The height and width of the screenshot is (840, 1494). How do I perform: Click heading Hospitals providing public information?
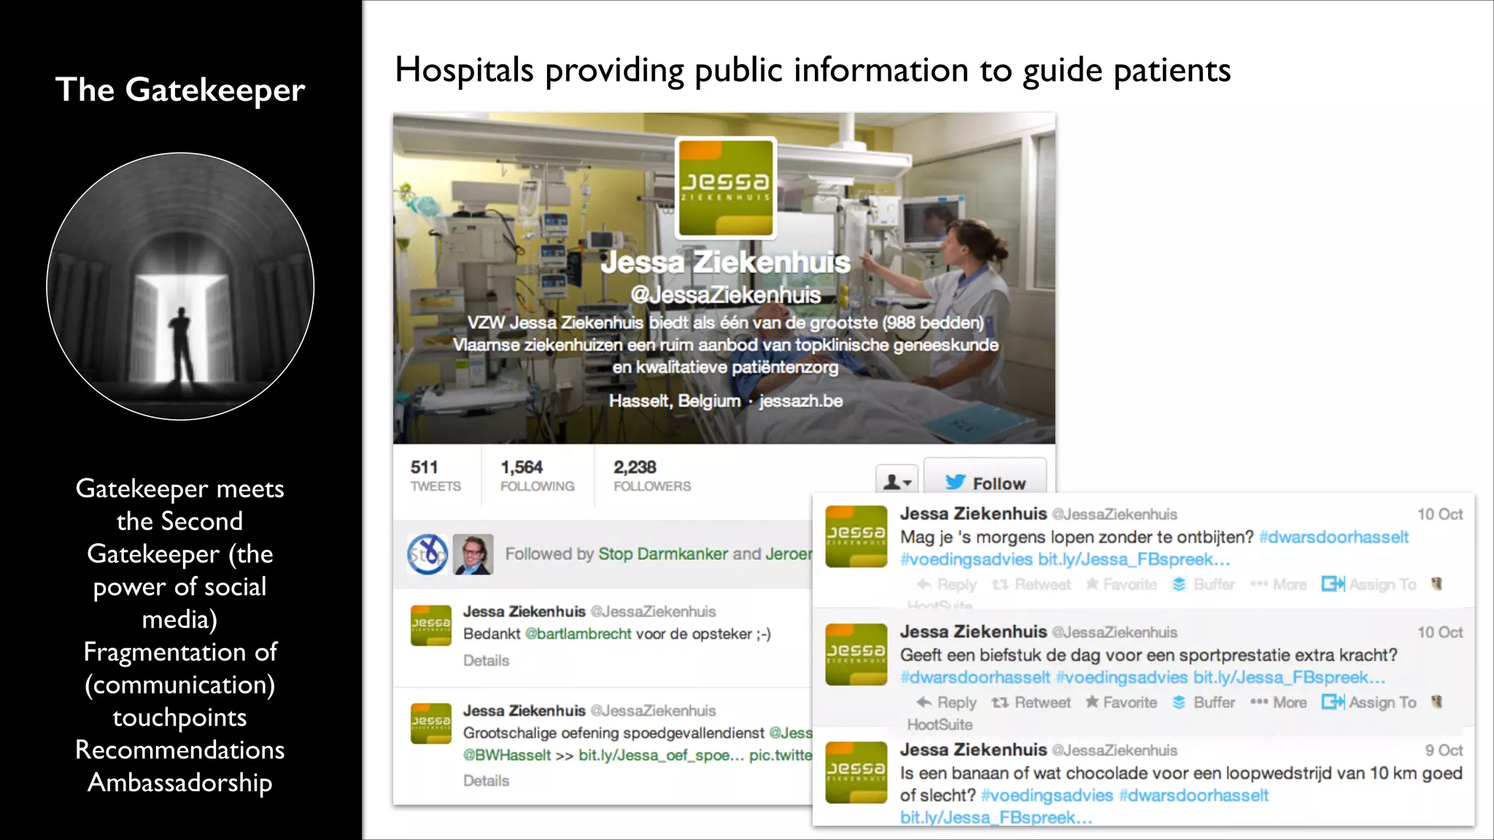[x=813, y=71]
